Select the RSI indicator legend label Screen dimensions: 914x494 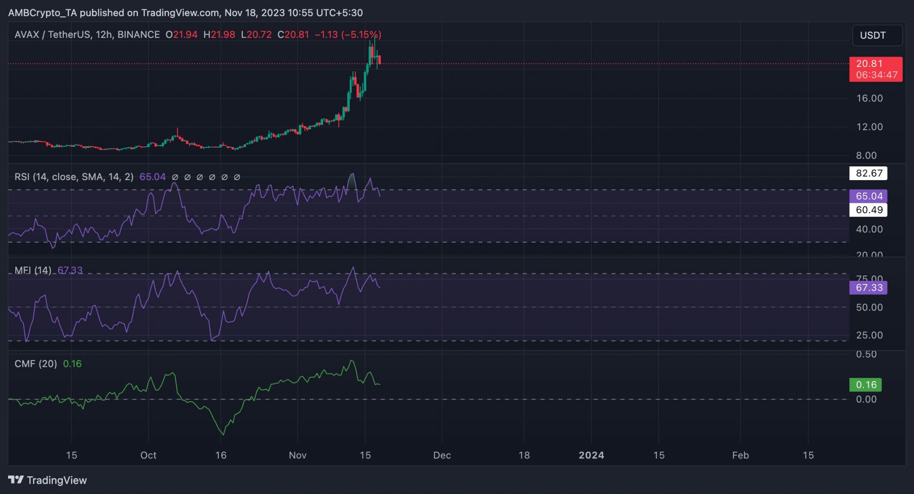pos(74,177)
